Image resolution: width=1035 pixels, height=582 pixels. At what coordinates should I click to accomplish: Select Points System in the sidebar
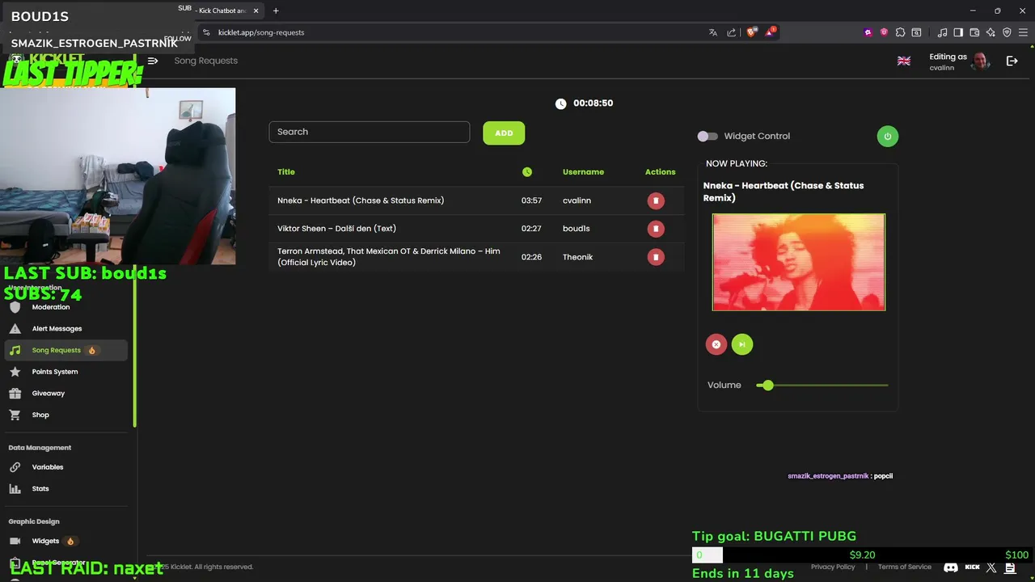55,372
